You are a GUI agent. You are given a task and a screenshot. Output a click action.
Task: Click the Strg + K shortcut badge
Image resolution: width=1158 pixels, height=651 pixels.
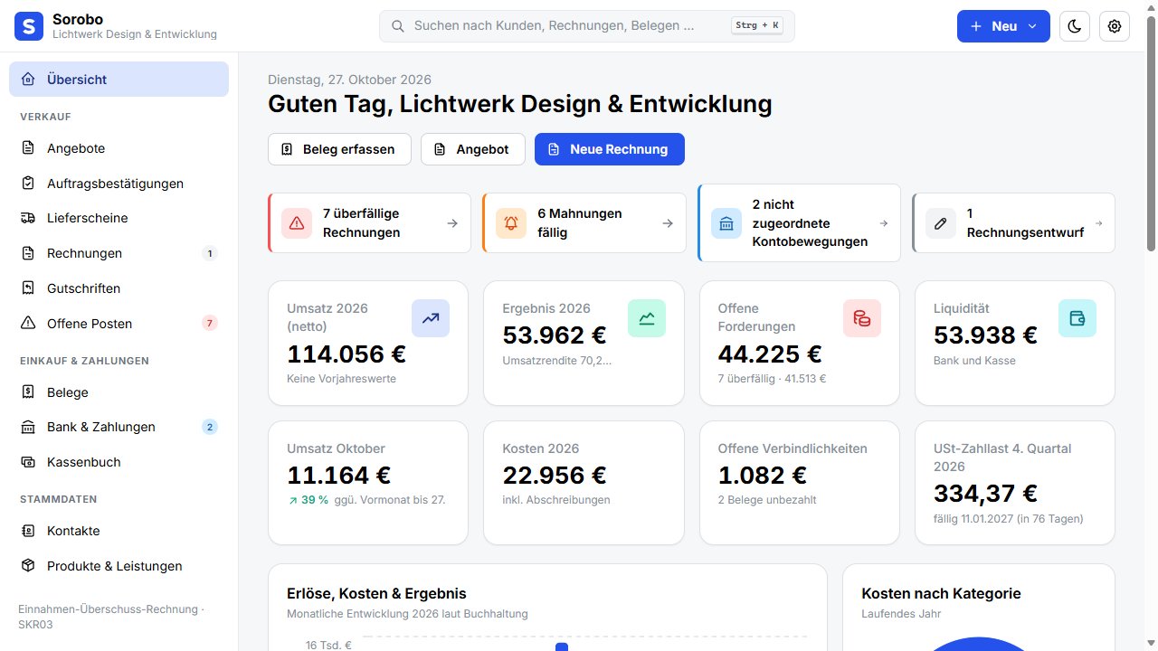pos(757,26)
